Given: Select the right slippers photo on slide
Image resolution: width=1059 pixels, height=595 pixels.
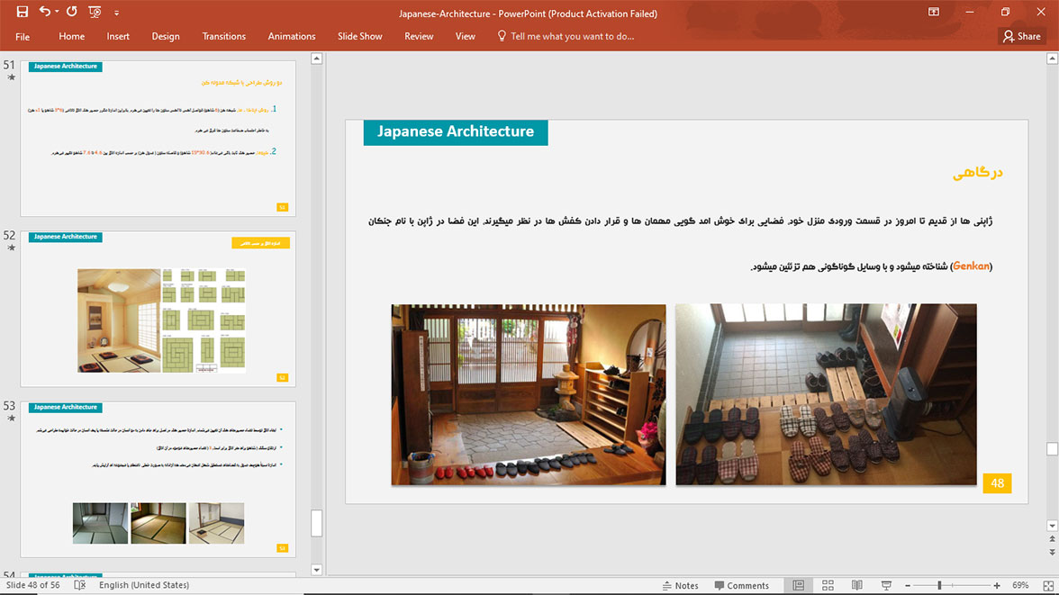Looking at the screenshot, I should [826, 394].
